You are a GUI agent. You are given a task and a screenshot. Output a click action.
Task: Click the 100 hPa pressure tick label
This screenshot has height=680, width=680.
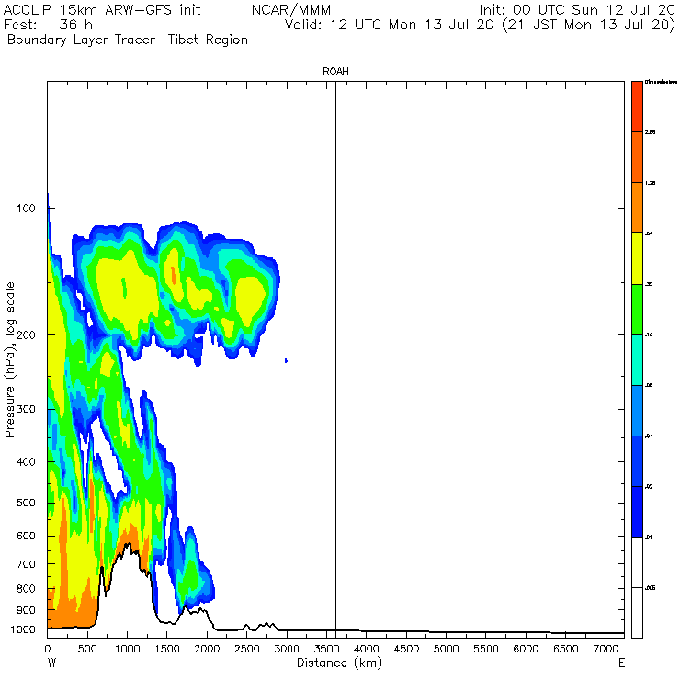pos(26,209)
